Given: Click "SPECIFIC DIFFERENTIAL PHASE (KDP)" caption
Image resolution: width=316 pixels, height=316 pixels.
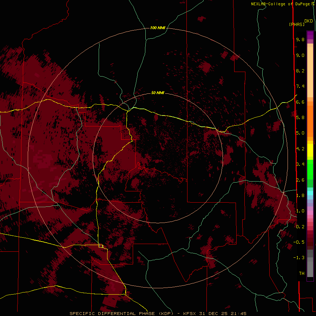Looking at the screenshot, I should [121, 314].
